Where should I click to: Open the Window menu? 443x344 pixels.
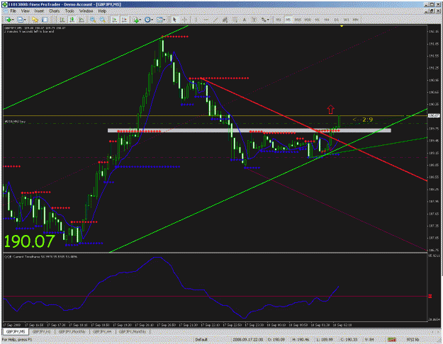86,11
